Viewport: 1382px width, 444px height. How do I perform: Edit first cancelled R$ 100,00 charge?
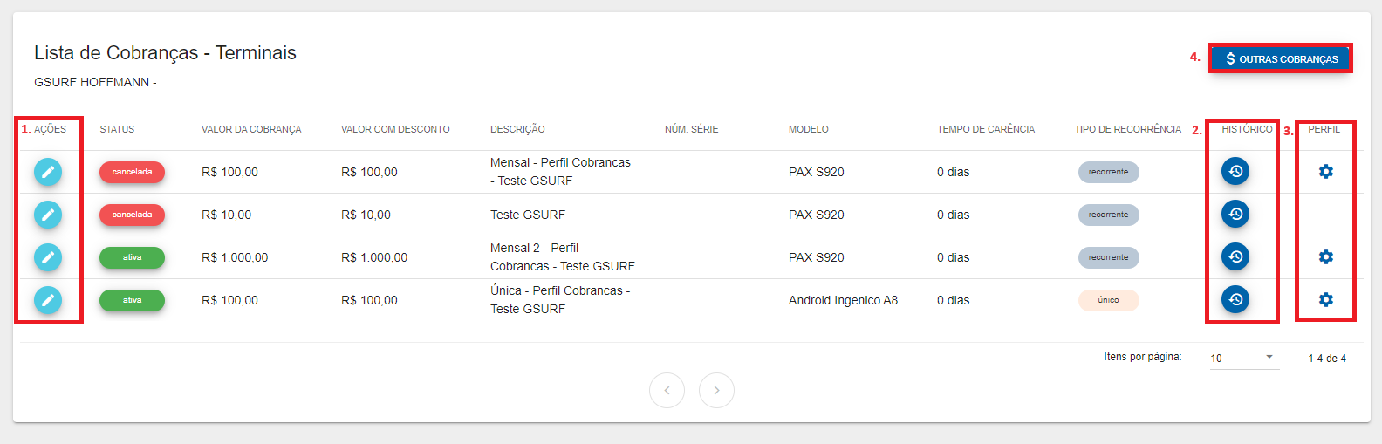(x=48, y=172)
